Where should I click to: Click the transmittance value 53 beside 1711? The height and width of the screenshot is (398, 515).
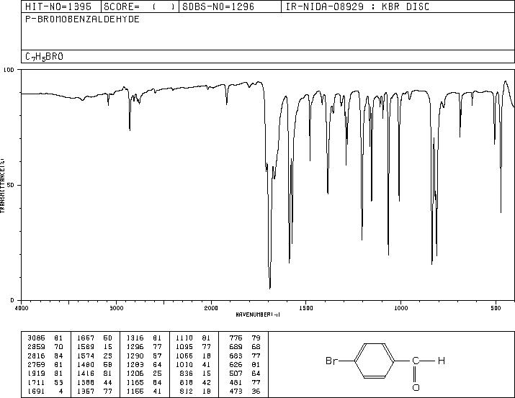(58, 382)
